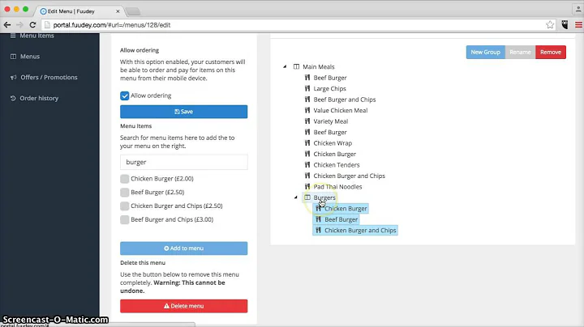Click the cutlery icon of highlighted Chicken Burger

tap(318, 209)
